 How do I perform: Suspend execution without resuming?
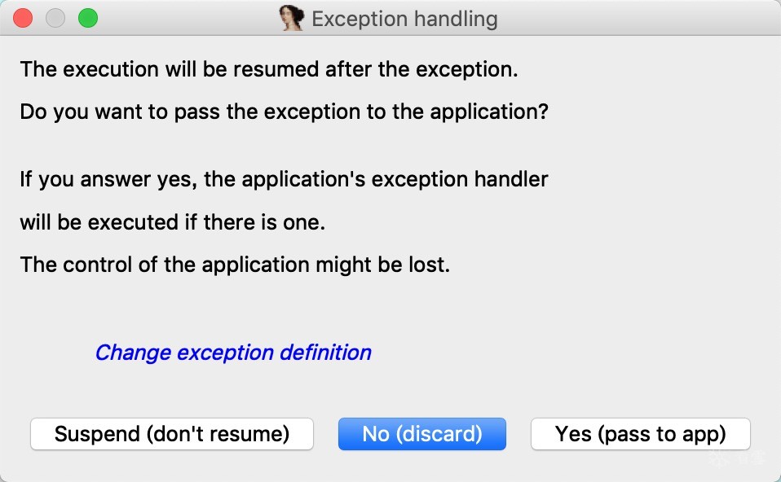[x=172, y=434]
